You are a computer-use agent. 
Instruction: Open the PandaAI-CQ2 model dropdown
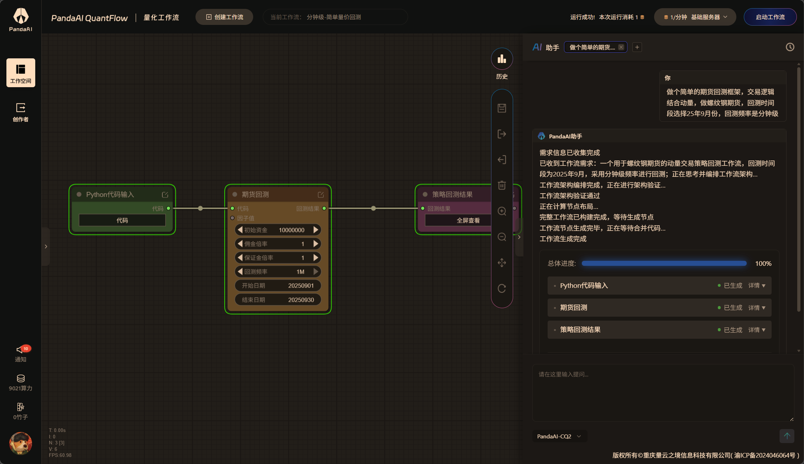coord(559,436)
